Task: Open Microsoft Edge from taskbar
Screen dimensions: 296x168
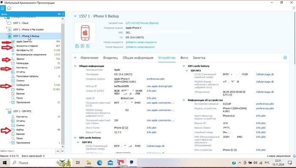Action: tap(100, 163)
